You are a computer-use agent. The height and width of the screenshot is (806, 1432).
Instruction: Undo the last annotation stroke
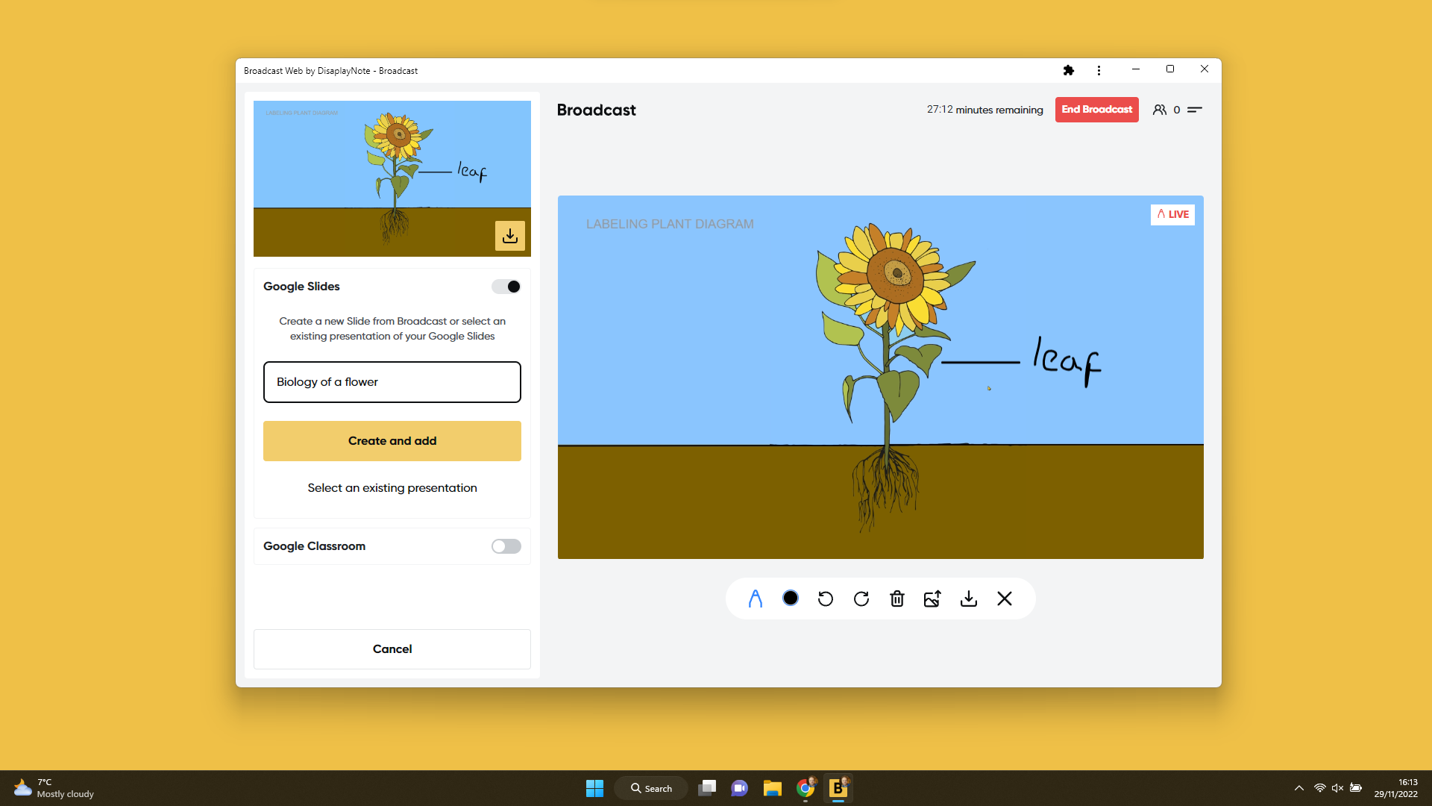point(826,598)
